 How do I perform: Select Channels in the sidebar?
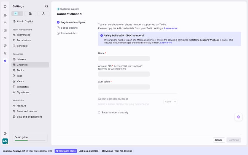(30, 65)
